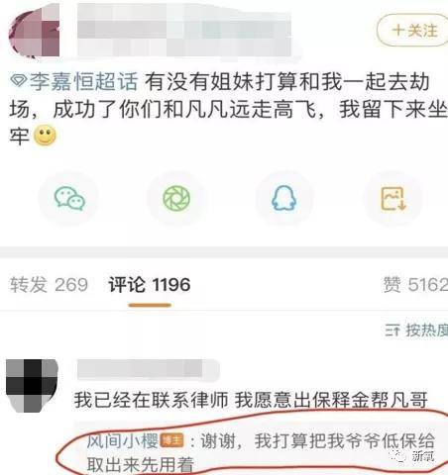Viewport: 448px width, 475px height.
Task: Tap the orange 博主 badge
Action: (x=171, y=440)
